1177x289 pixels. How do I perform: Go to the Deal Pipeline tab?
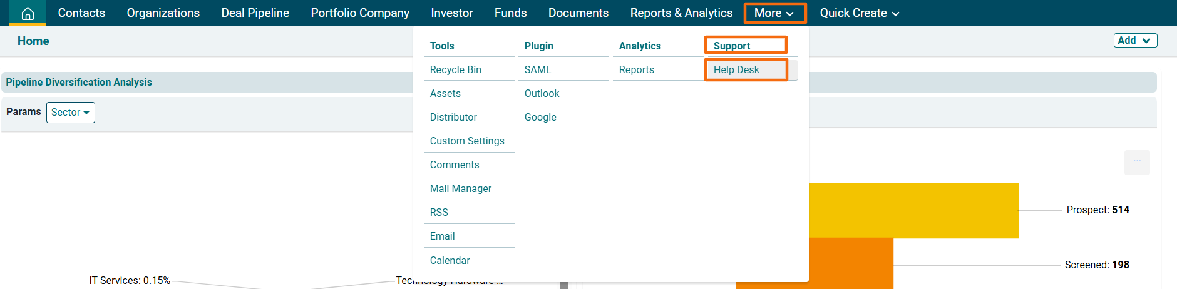click(255, 13)
